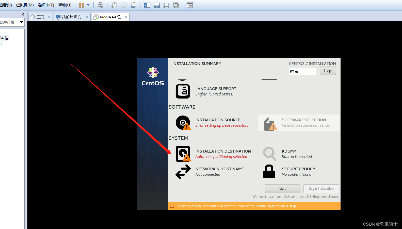Select the 64 位 VM in library list
The width and height of the screenshot is (402, 229).
4,38
